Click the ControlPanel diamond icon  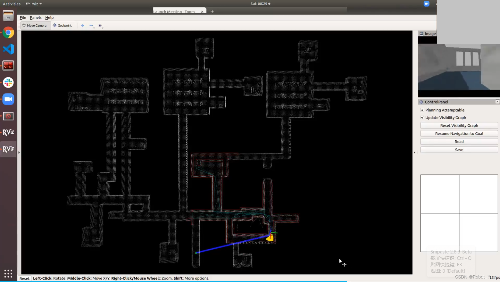(x=421, y=102)
